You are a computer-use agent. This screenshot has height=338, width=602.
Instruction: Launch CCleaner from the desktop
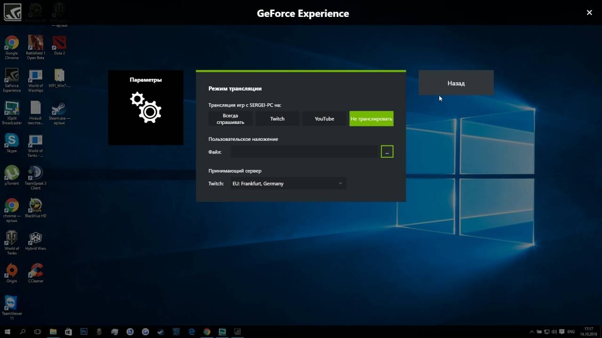coord(35,273)
